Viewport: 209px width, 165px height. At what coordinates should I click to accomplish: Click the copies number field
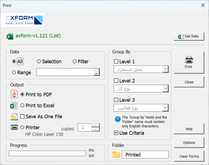point(85,127)
